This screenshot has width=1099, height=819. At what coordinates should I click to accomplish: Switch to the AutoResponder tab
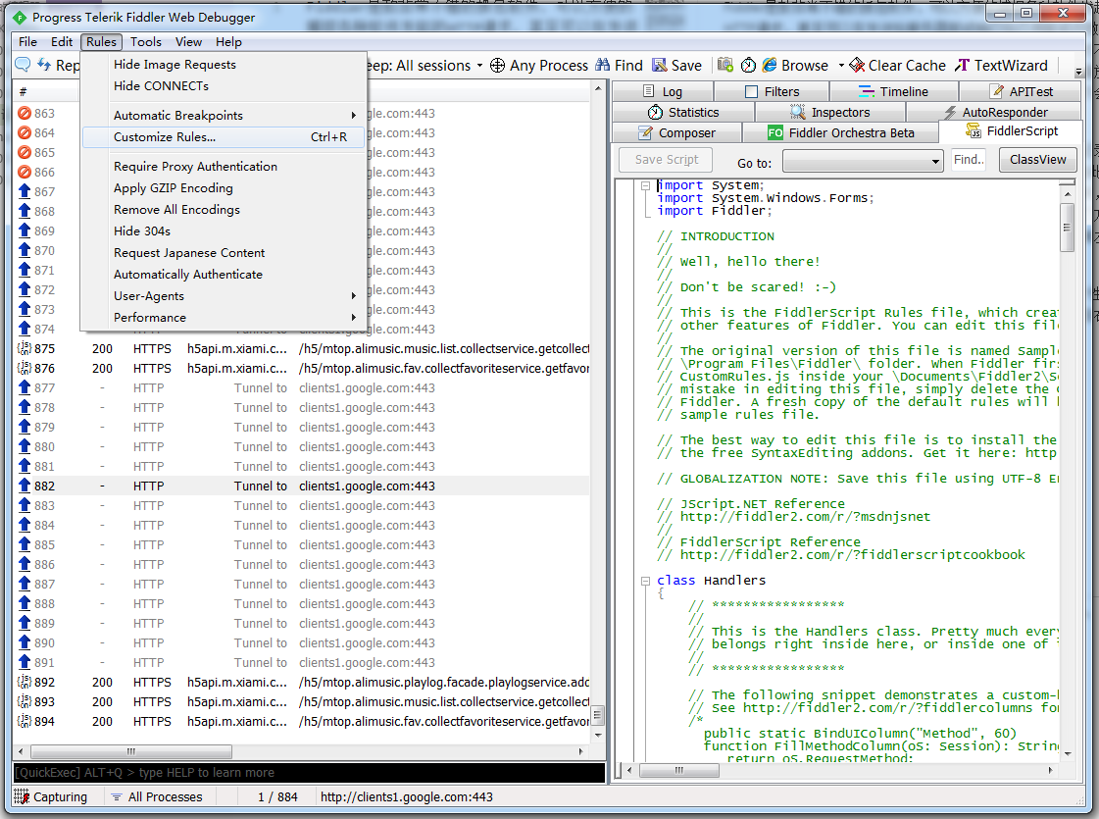click(994, 113)
